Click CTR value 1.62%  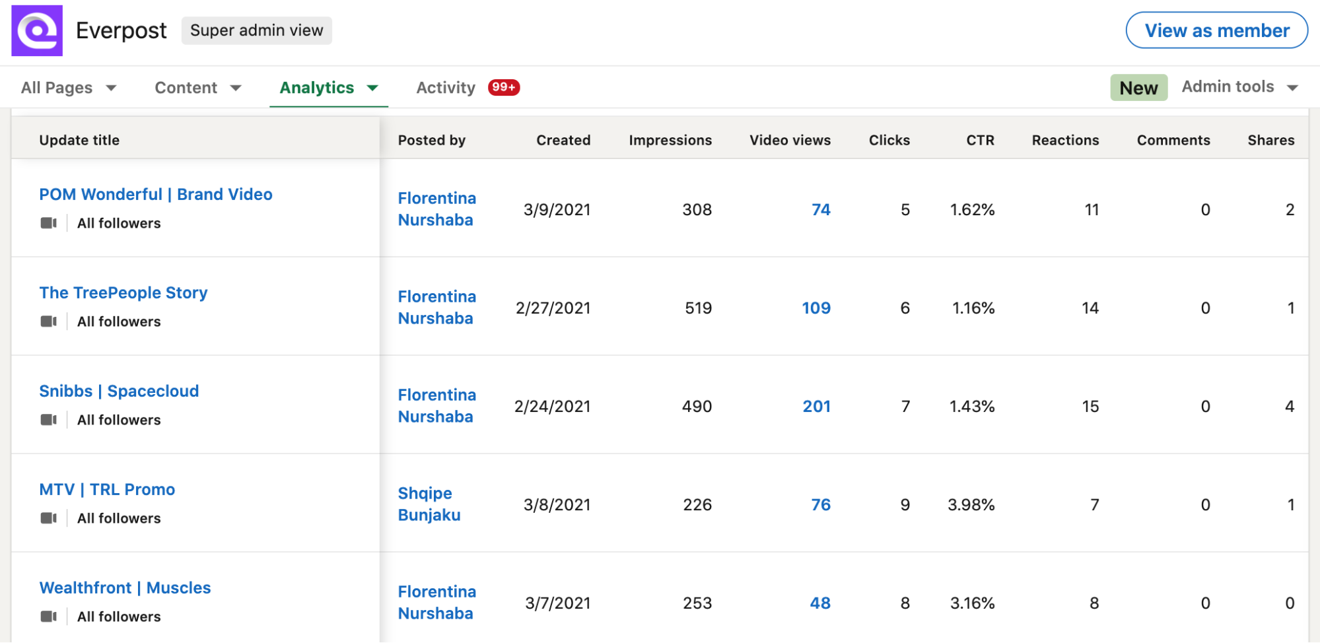[973, 210]
